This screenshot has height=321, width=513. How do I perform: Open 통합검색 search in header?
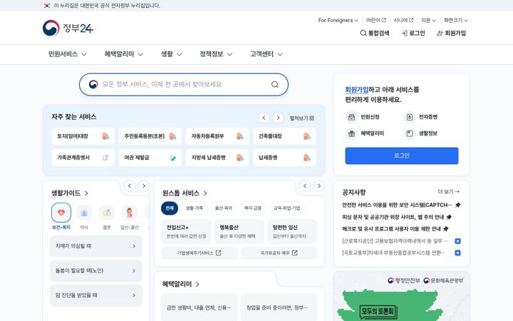375,33
